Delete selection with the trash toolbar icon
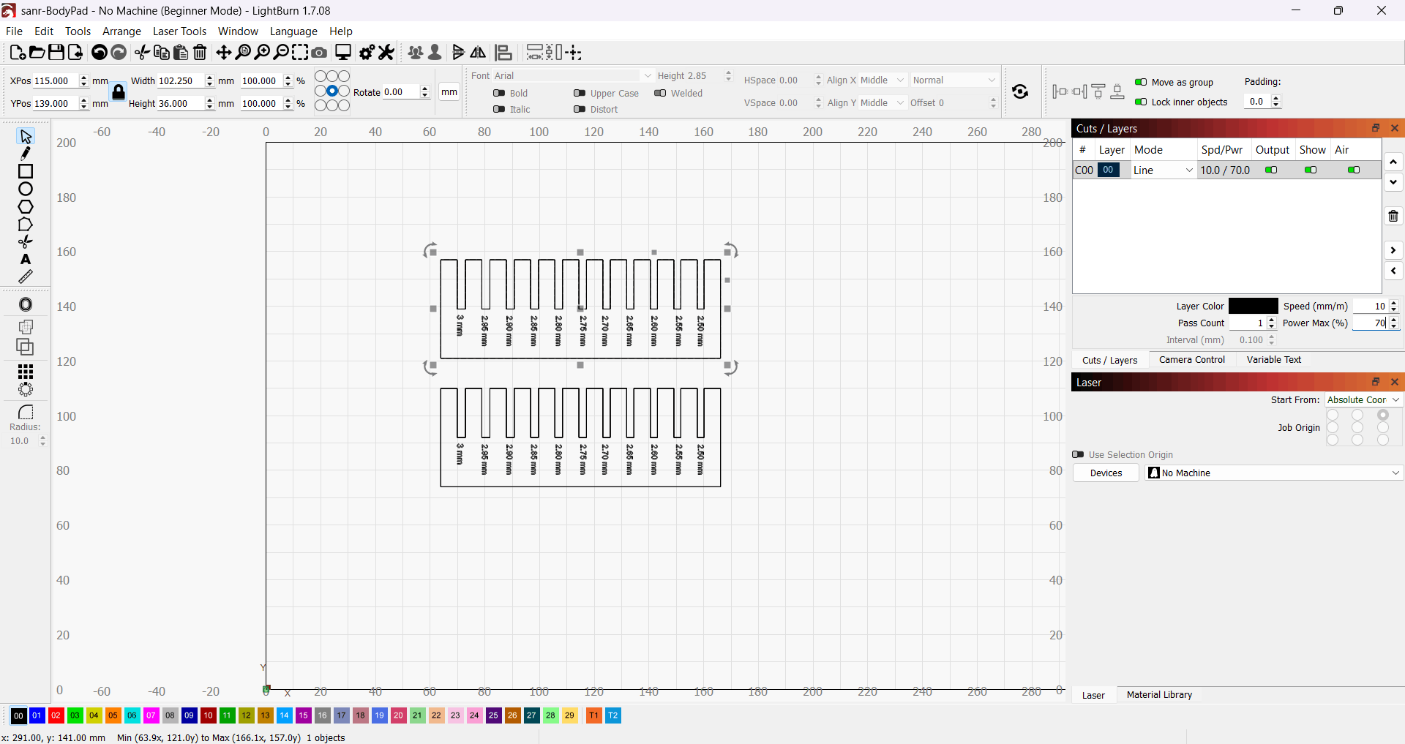This screenshot has height=744, width=1405. [200, 52]
